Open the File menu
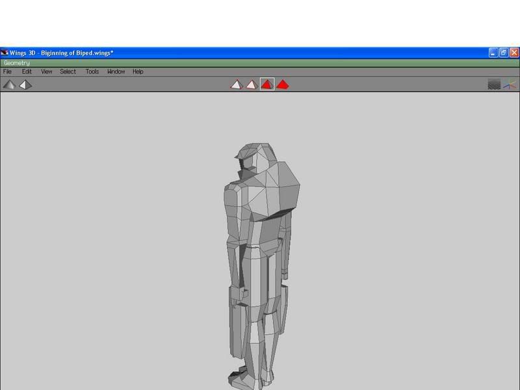 pyautogui.click(x=7, y=71)
